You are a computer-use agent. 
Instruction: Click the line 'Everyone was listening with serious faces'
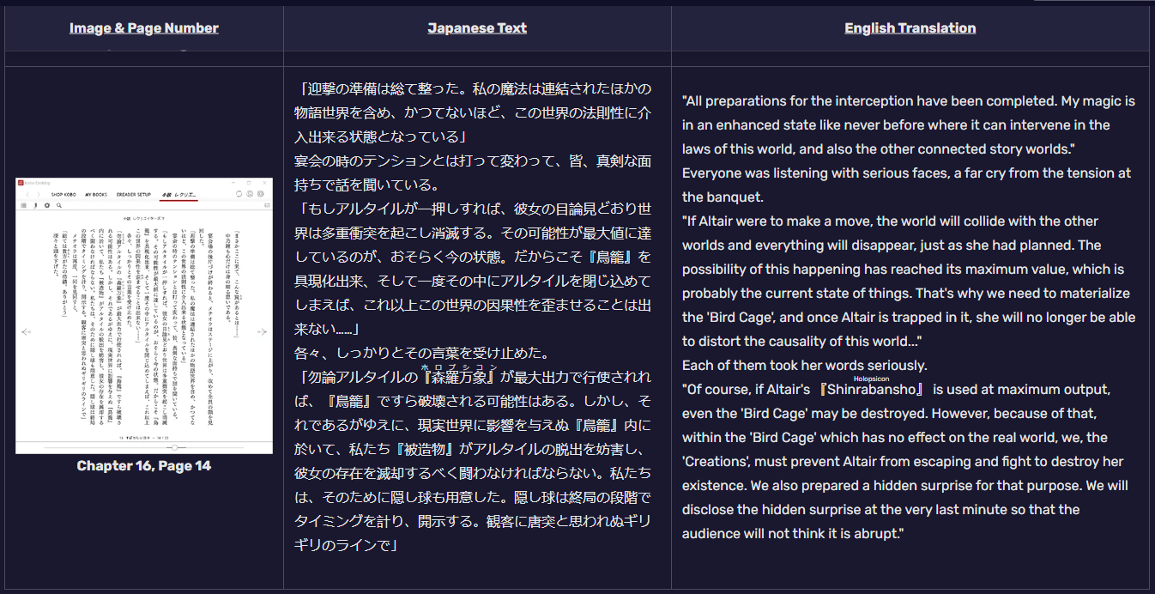pos(906,173)
